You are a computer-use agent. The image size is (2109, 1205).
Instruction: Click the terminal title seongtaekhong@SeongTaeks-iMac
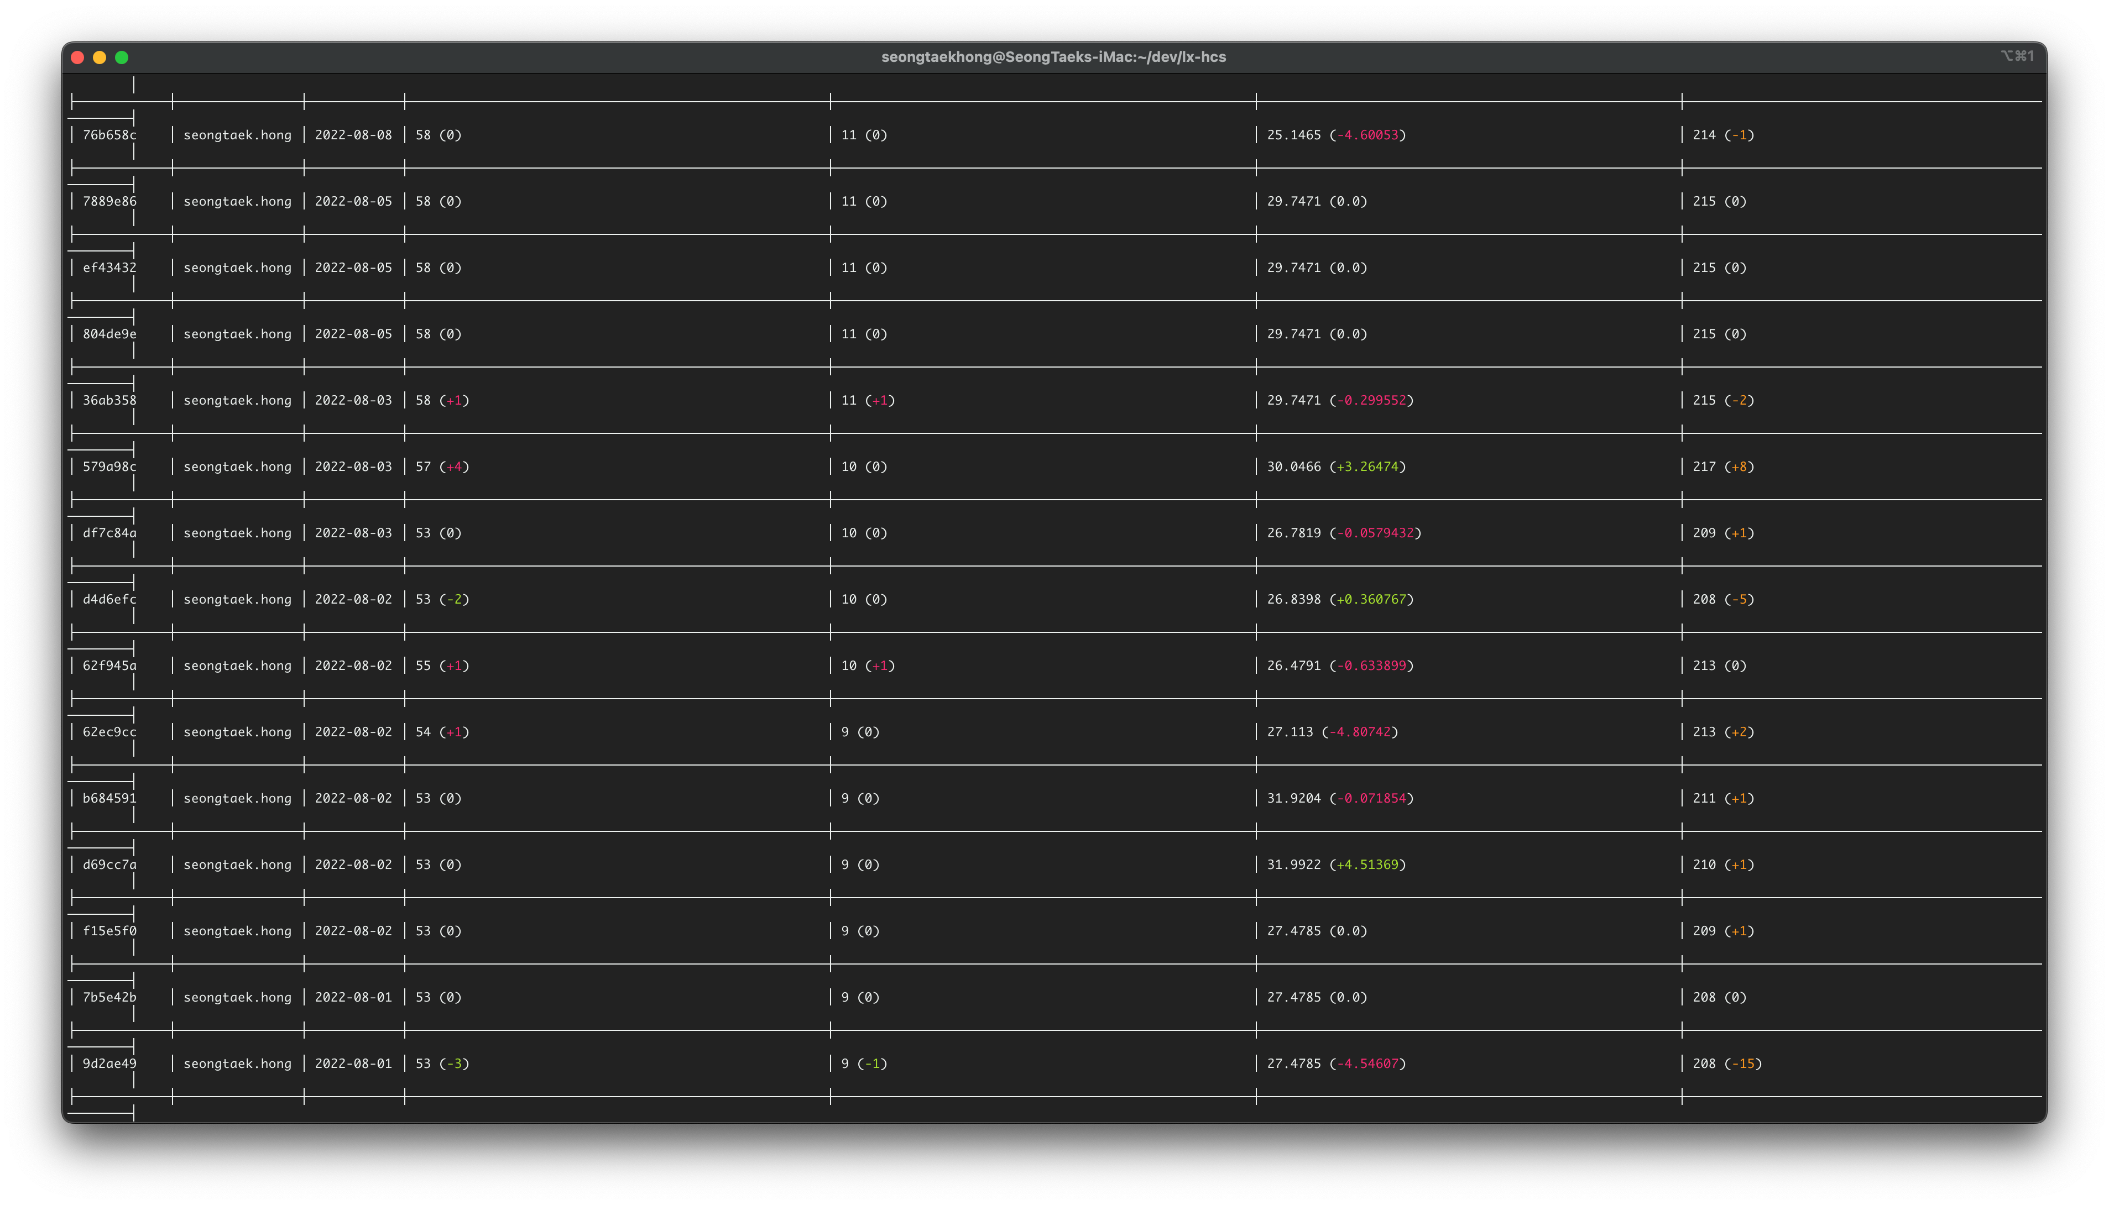pos(1054,57)
